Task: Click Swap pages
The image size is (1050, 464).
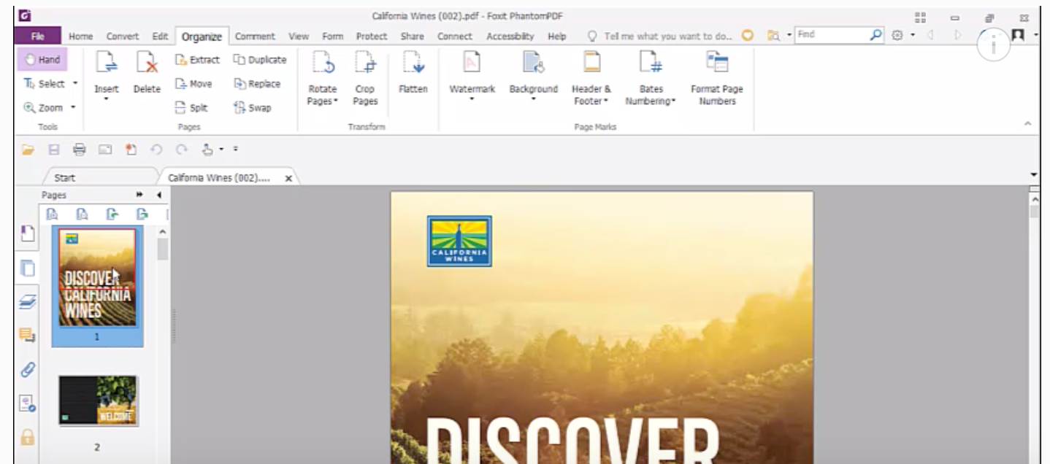Action: click(252, 108)
